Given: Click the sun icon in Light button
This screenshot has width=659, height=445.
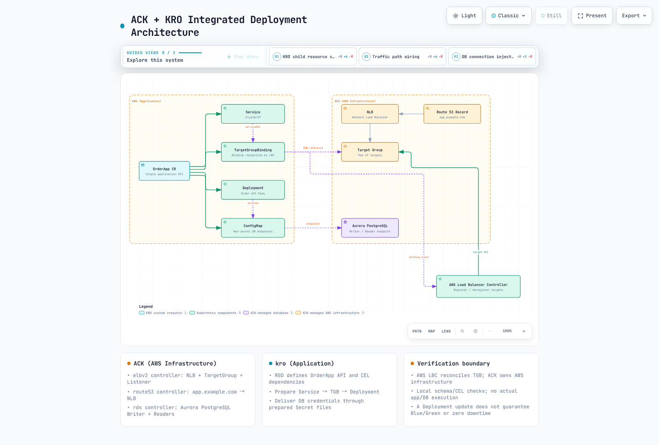Looking at the screenshot, I should tap(456, 16).
